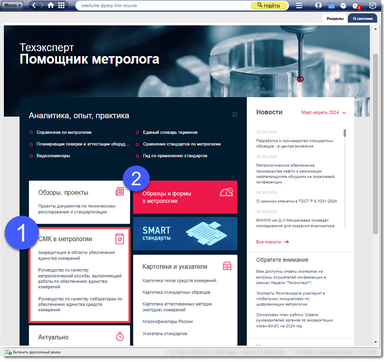Open news О наличии опечатки в ГОСТ Р 8.1031-2024
The width and height of the screenshot is (387, 362).
coord(296,201)
